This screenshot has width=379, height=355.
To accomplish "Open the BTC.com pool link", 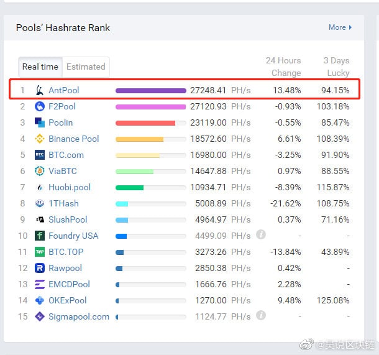I will pos(66,155).
